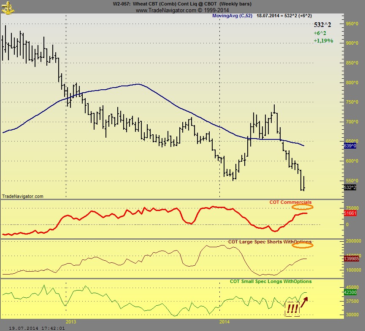Viewport: 365px width, 331px height.
Task: Select the COT Small Spec Longs WithOptions label
Action: [270, 281]
